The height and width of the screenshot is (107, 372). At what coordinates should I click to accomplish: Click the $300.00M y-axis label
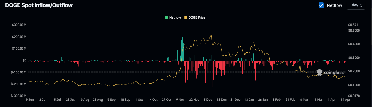[19, 25]
